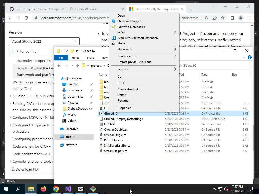Show hidden system tray icons
259x194 pixels.
[x=214, y=189]
